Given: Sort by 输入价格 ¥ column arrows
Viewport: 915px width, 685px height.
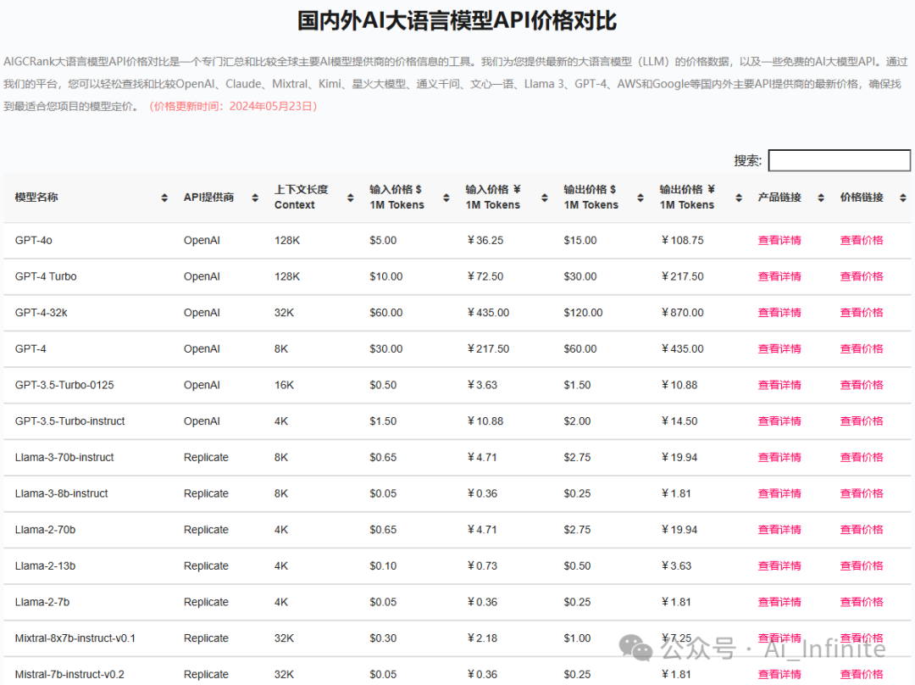Looking at the screenshot, I should [x=545, y=198].
